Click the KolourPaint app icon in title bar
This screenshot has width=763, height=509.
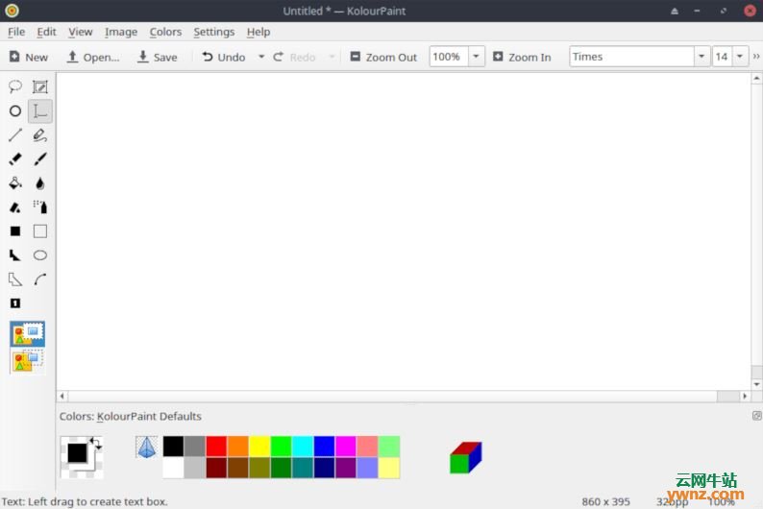(x=12, y=11)
